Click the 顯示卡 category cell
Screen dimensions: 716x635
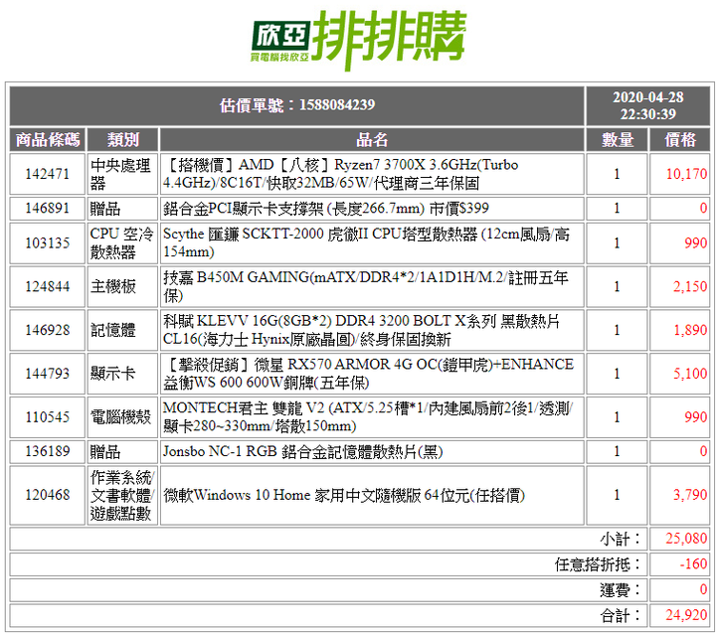pos(122,374)
